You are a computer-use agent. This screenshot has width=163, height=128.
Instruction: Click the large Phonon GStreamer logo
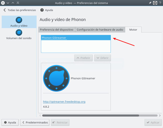(x=56, y=78)
